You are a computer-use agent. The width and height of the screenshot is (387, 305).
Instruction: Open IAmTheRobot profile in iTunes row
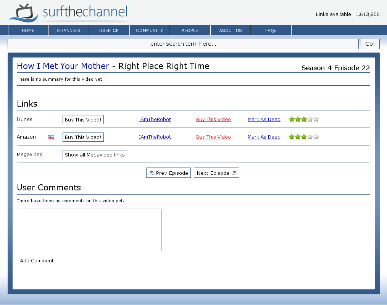[155, 120]
